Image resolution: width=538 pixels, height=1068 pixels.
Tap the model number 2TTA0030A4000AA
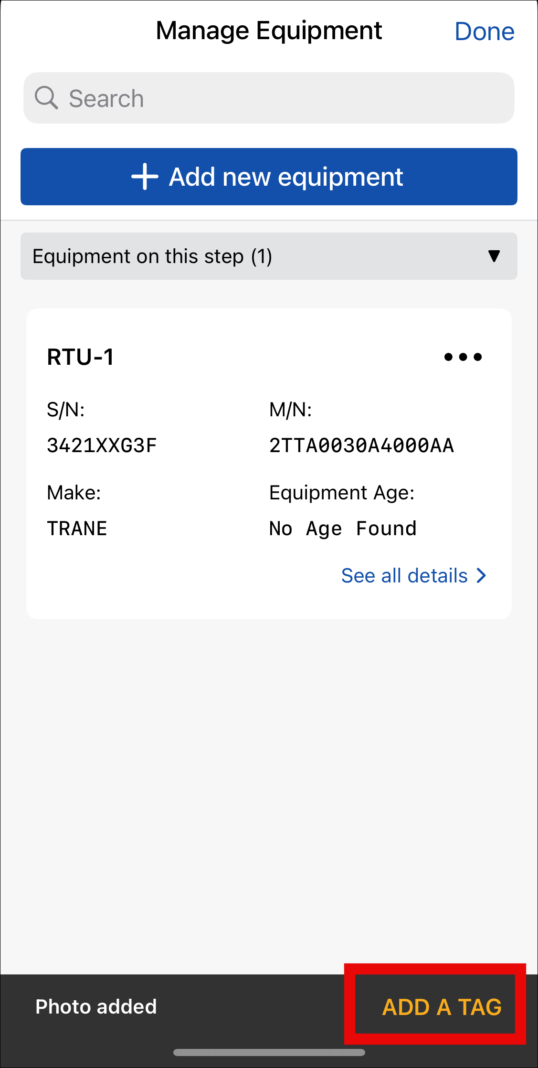pyautogui.click(x=361, y=445)
